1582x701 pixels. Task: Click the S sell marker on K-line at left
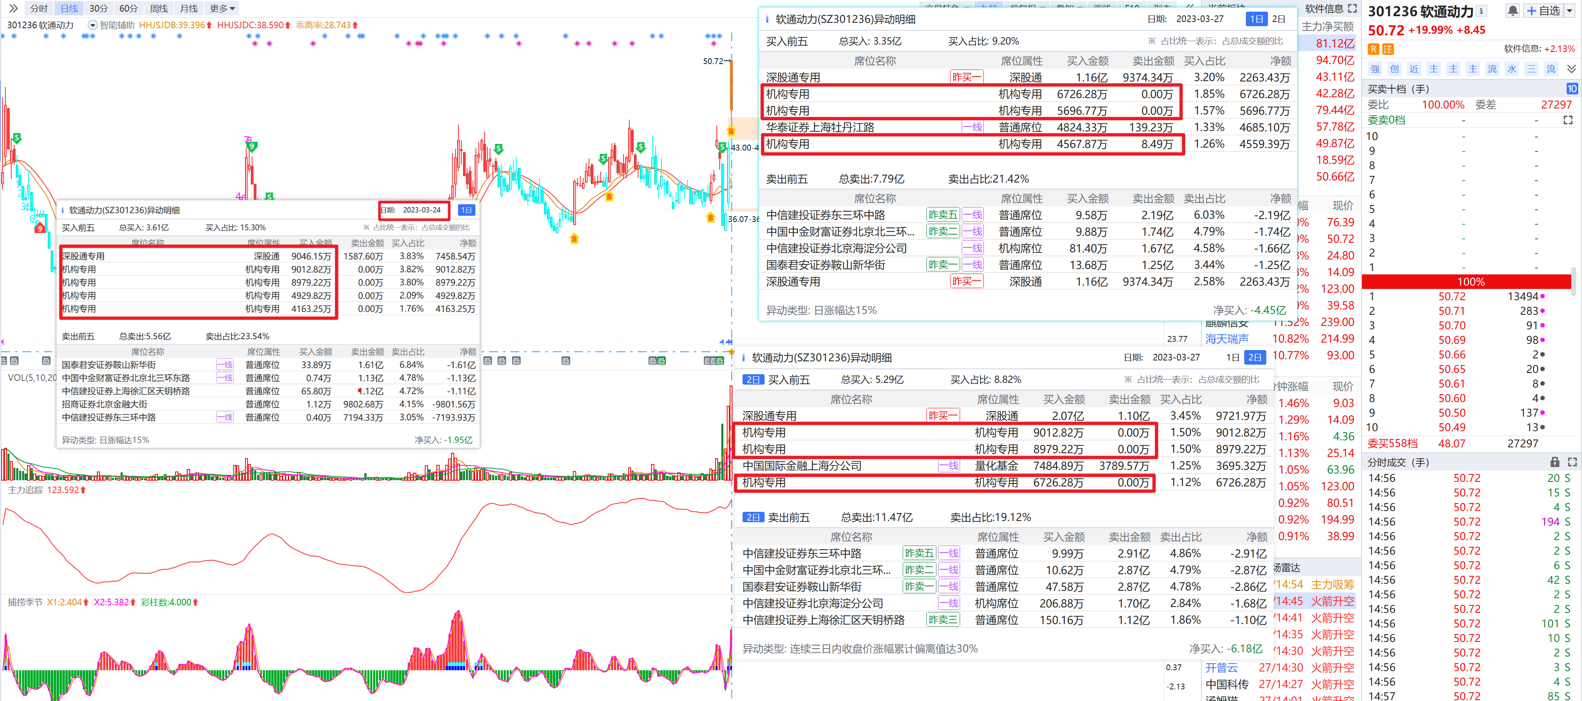tap(17, 138)
